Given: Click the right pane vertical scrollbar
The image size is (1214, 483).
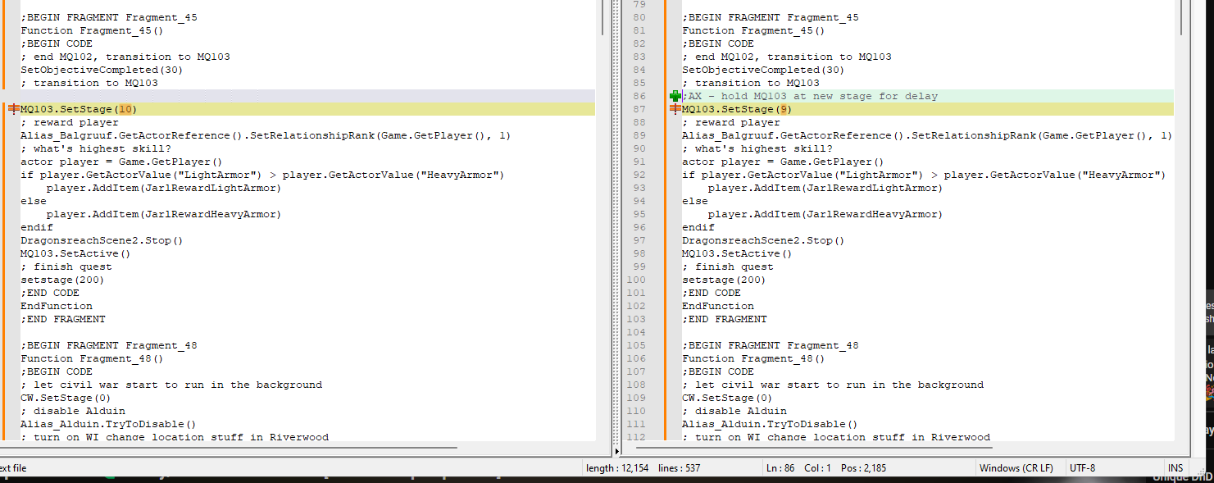Looking at the screenshot, I should point(1181,16).
